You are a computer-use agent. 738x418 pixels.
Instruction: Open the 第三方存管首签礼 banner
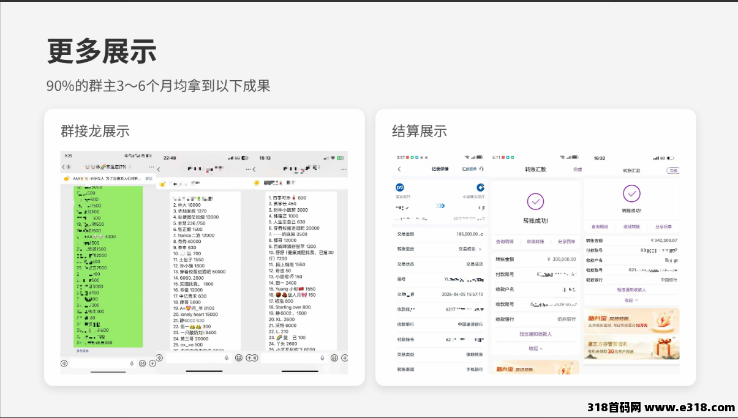click(x=631, y=346)
